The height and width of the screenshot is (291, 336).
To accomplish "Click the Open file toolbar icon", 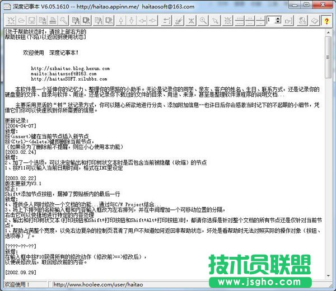I will click(22, 21).
